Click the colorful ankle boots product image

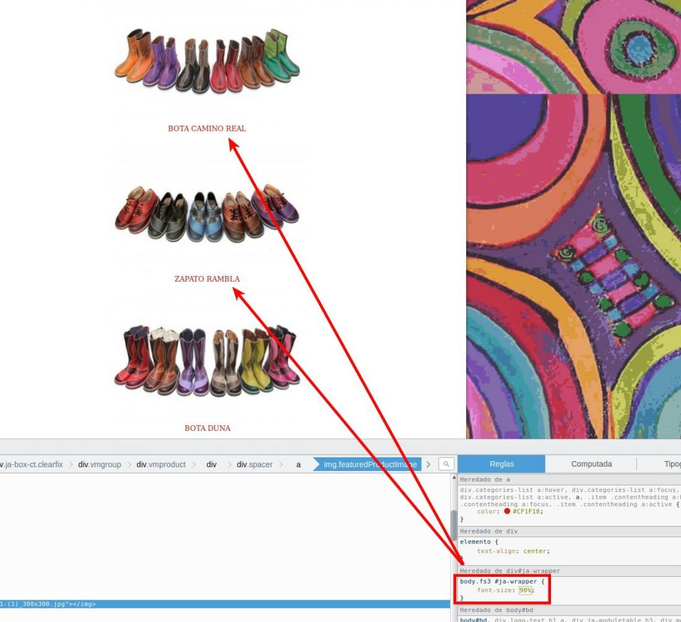207,61
